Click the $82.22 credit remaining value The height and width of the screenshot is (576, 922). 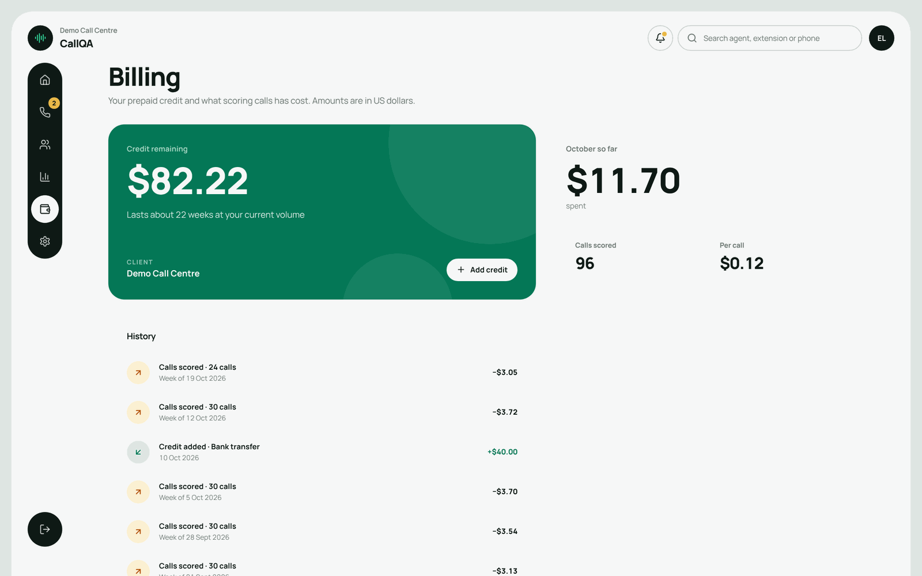coord(188,181)
